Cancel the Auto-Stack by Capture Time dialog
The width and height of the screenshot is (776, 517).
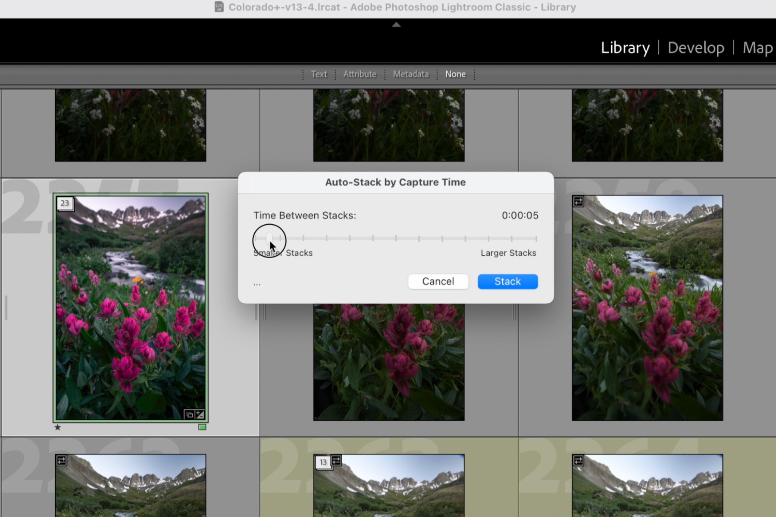point(438,282)
